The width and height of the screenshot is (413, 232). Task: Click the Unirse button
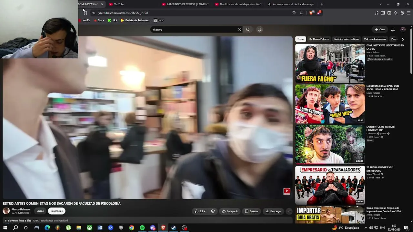[40, 211]
